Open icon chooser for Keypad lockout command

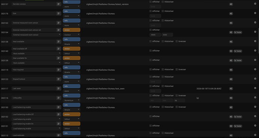pos(59,79)
